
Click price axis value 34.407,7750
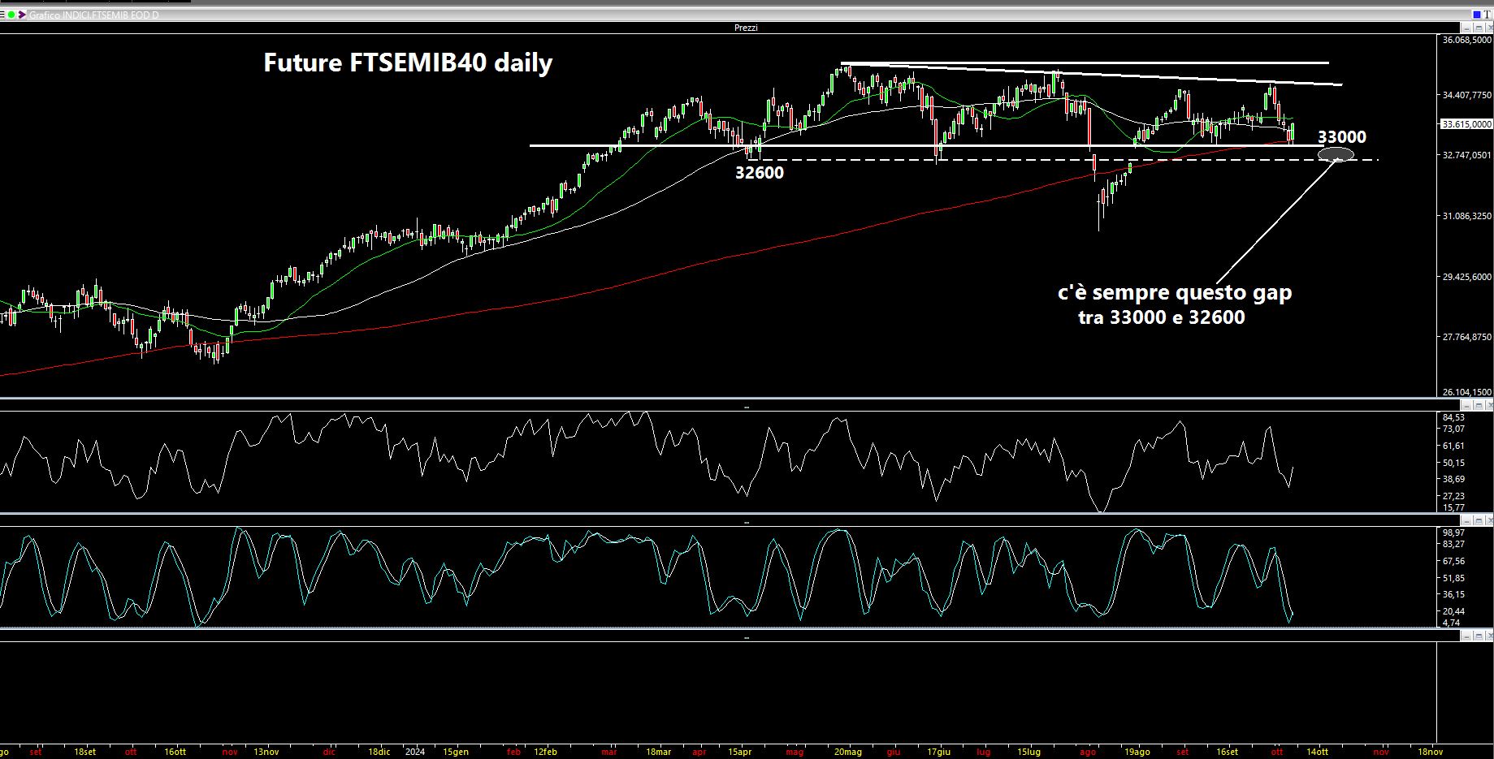click(x=1467, y=95)
